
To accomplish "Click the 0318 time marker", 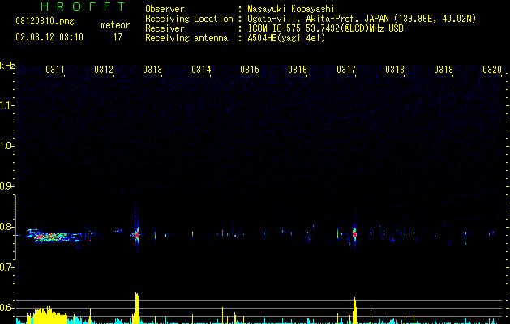I will point(395,69).
